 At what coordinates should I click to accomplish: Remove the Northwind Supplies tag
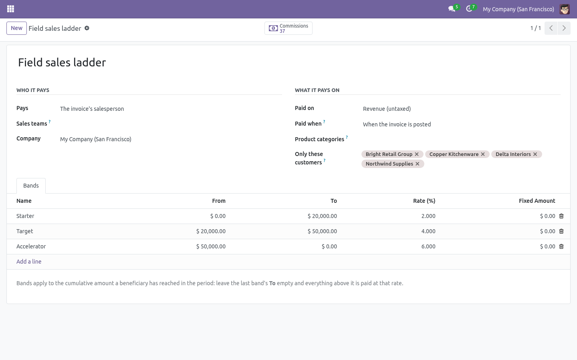click(x=418, y=164)
